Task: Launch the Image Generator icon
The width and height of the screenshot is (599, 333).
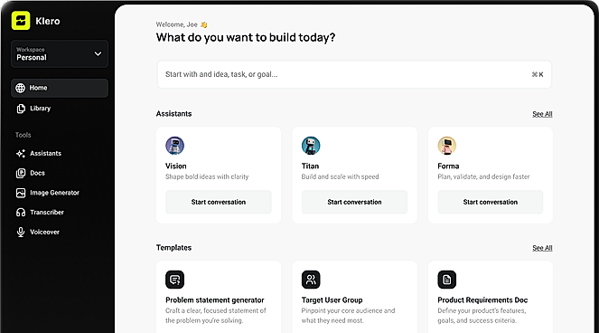Action: pos(21,193)
